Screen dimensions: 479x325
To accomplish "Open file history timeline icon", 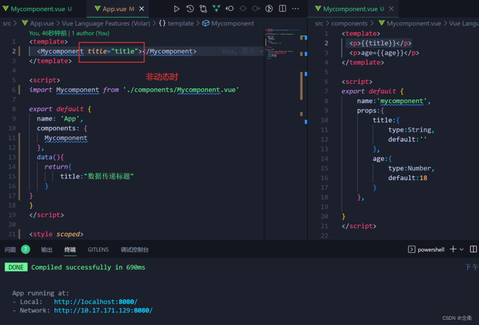I will click(x=190, y=9).
